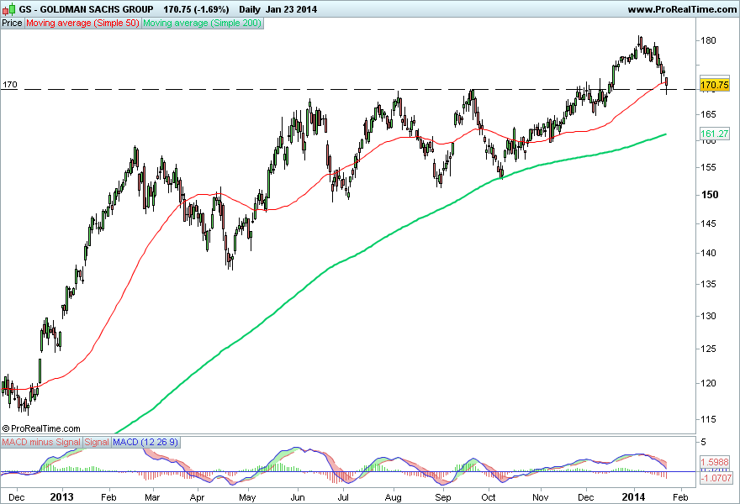
Task: Click the 2013 label on time axis
Action: pyautogui.click(x=62, y=497)
